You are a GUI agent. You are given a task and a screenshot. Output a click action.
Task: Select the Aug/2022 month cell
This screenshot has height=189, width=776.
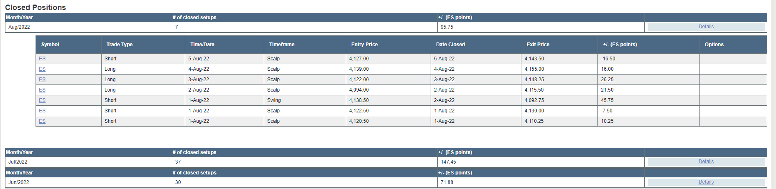click(89, 27)
